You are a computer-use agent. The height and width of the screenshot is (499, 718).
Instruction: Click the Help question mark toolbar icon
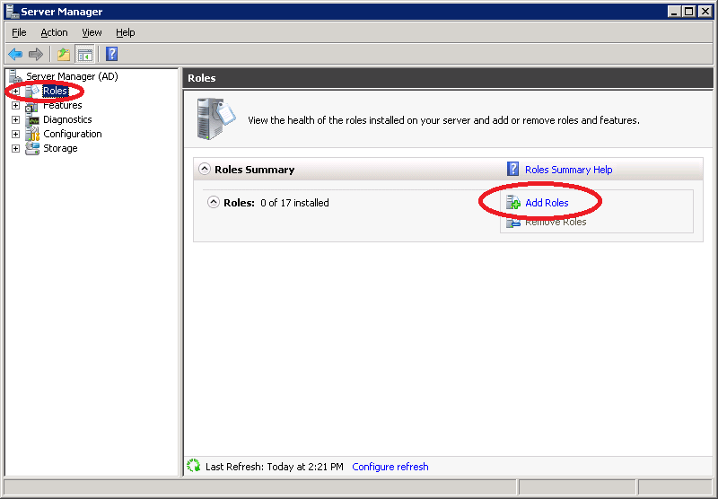tap(111, 54)
